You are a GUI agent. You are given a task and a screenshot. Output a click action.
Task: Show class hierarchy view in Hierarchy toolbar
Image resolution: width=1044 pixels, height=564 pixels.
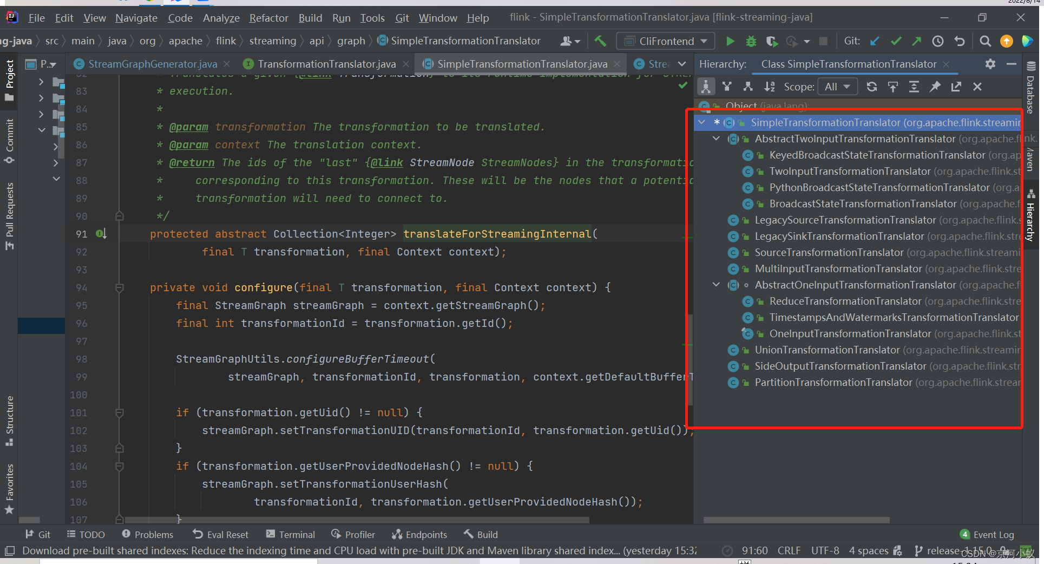tap(706, 87)
